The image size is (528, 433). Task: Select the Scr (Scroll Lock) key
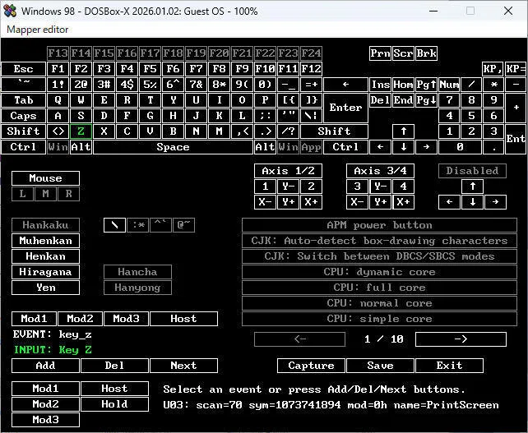point(404,53)
